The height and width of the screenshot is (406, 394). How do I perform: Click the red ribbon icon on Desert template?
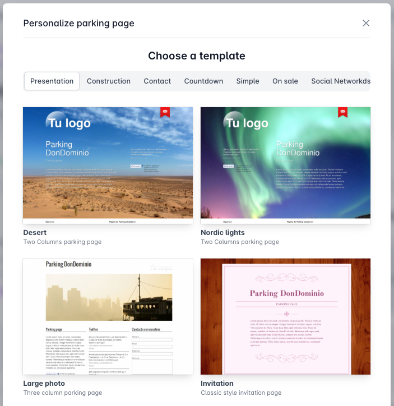(165, 112)
